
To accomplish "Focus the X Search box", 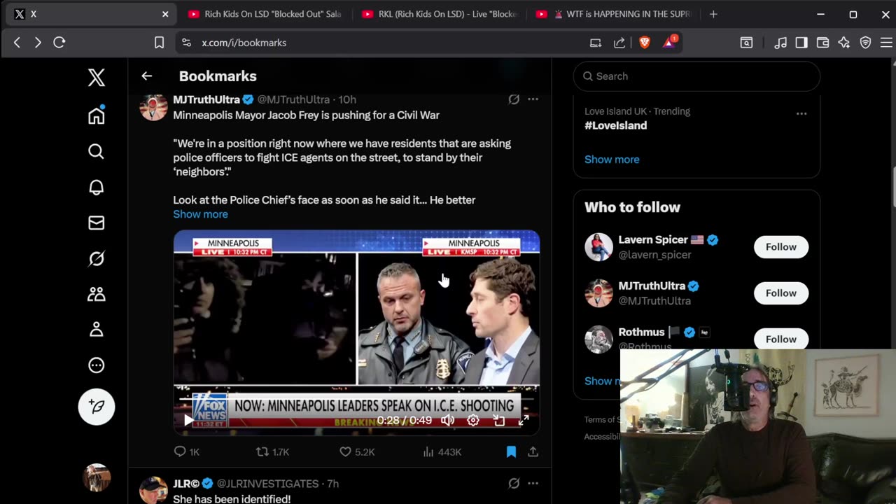I will point(696,76).
